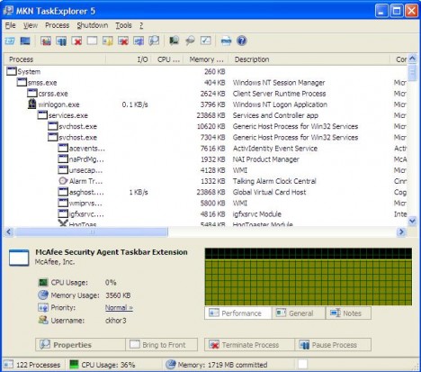Click the horizontal scrollbar right arrow

(401, 231)
